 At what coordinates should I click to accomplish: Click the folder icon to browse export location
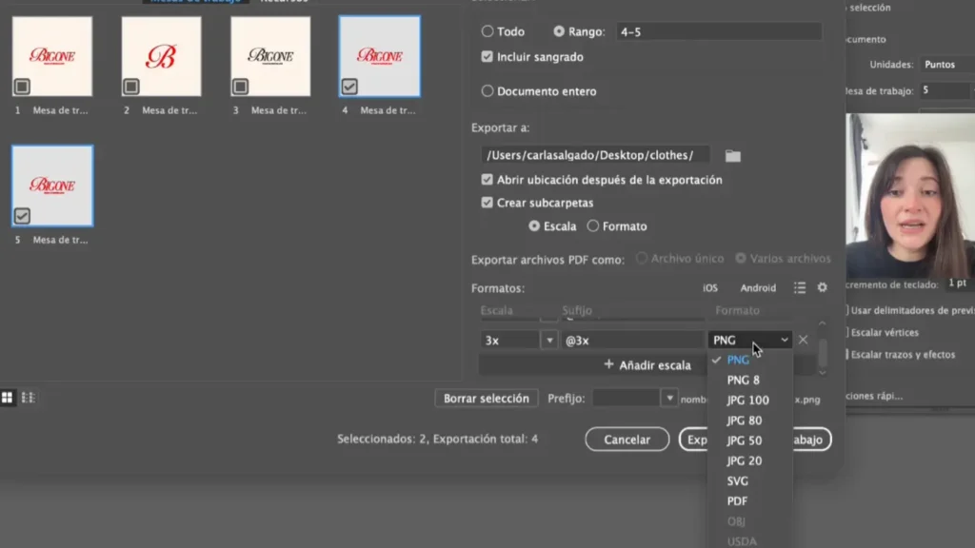[x=732, y=155]
